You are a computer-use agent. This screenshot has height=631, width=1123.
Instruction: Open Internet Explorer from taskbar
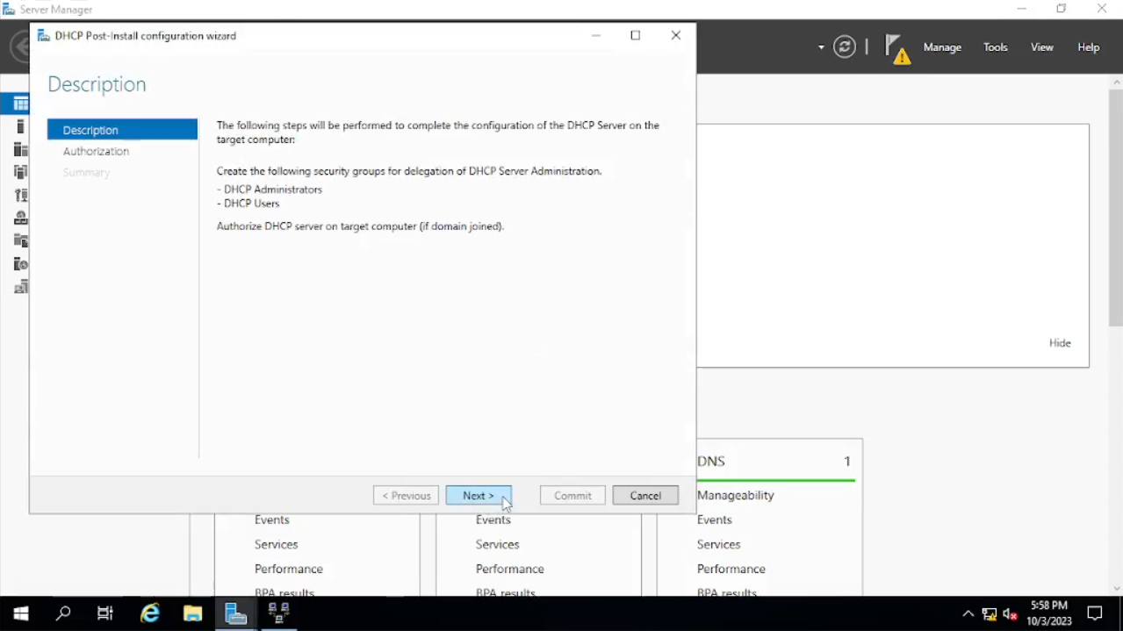tap(150, 613)
